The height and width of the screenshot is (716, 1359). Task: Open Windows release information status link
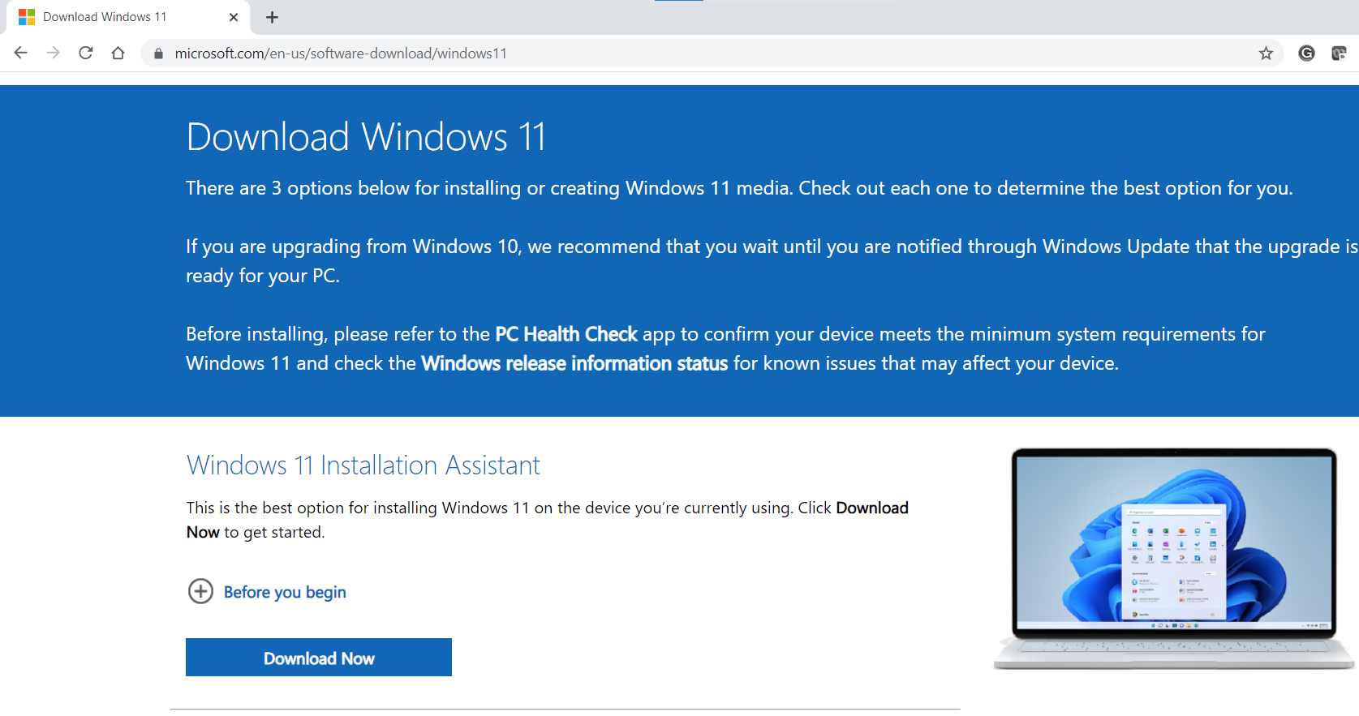574,363
